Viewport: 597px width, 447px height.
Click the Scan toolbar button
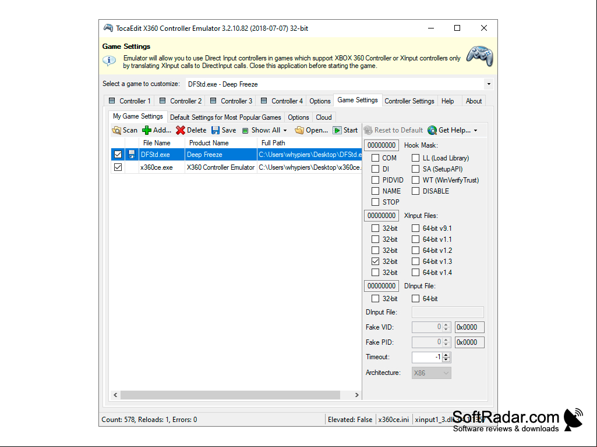[x=125, y=130]
